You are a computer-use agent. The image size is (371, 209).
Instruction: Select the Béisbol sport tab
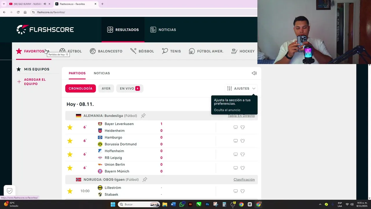[x=142, y=51]
